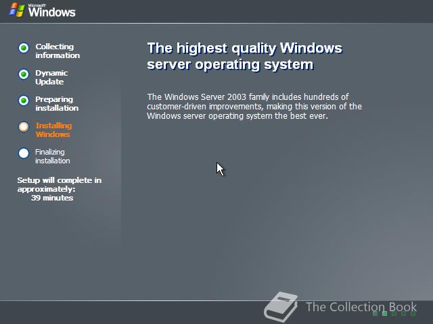This screenshot has width=433, height=324.
Task: Click the Preparing installation step indicator
Action: [x=24, y=101]
